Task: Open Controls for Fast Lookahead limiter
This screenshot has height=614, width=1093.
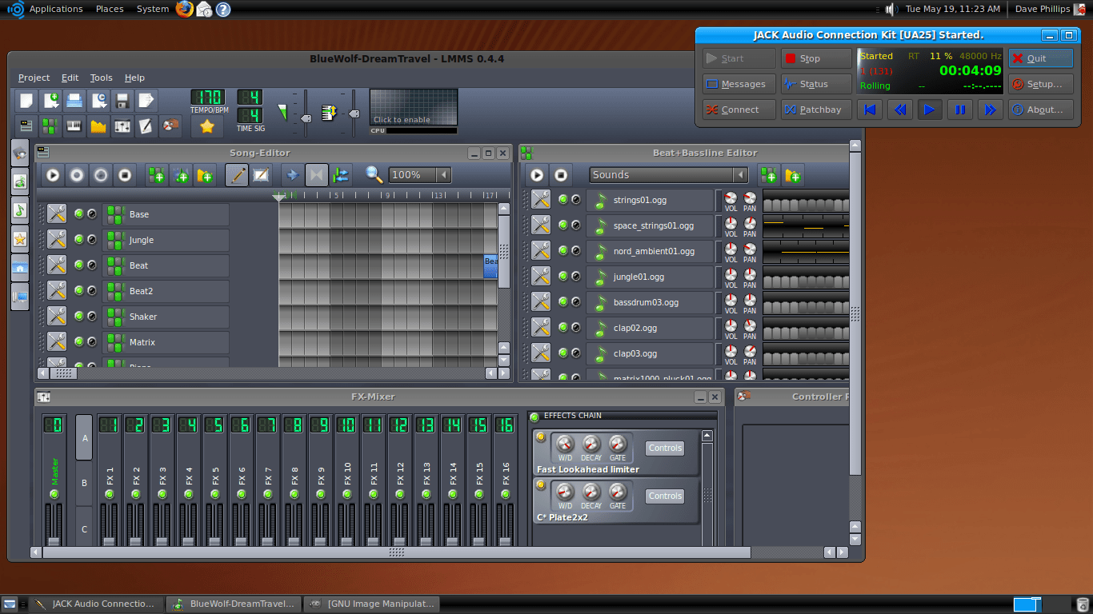Action: tap(664, 448)
